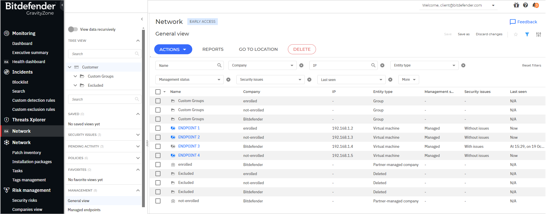Open the help question mark icon
Viewport: 546px width, 214px height.
coord(525,5)
